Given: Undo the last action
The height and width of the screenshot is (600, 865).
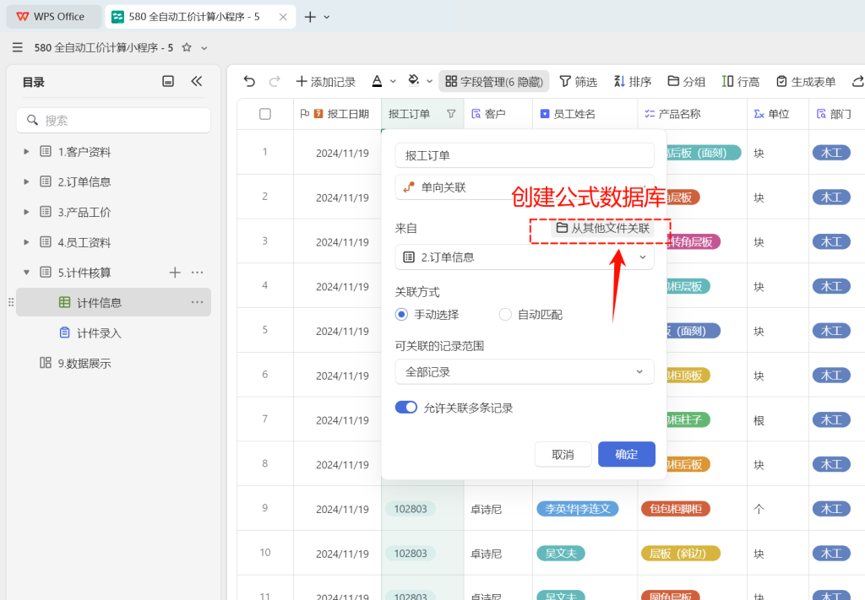Looking at the screenshot, I should [249, 82].
